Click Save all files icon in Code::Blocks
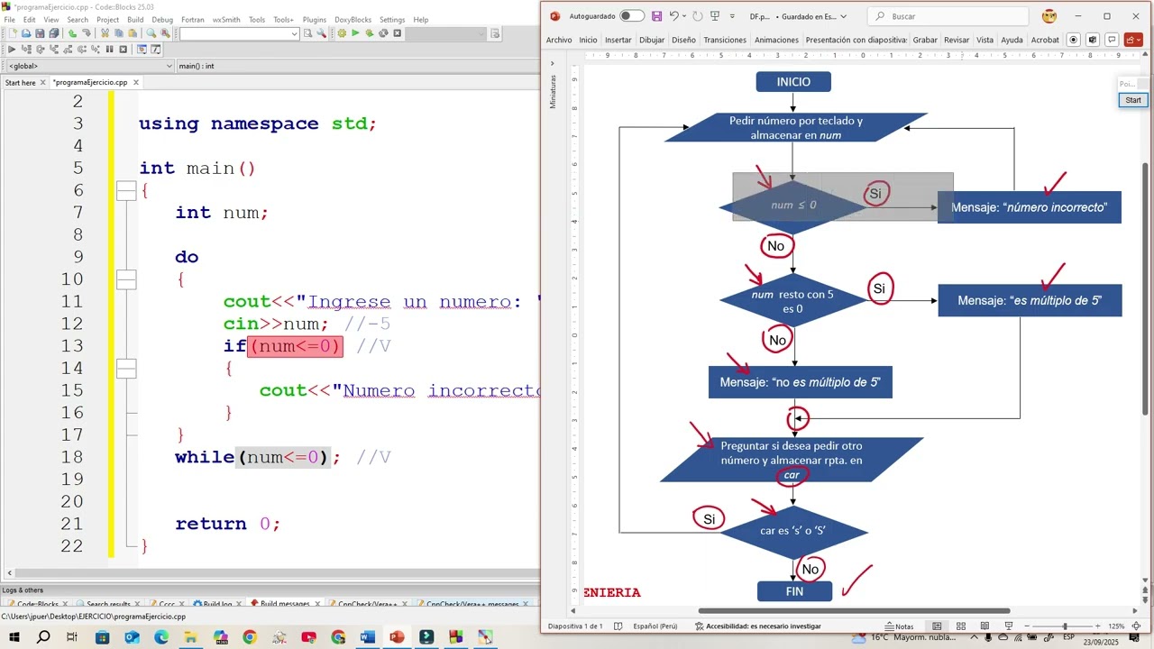The height and width of the screenshot is (649, 1154). tap(53, 33)
